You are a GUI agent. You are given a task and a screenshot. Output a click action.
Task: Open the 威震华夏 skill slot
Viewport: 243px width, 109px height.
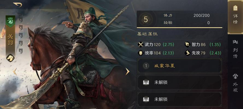180,66
